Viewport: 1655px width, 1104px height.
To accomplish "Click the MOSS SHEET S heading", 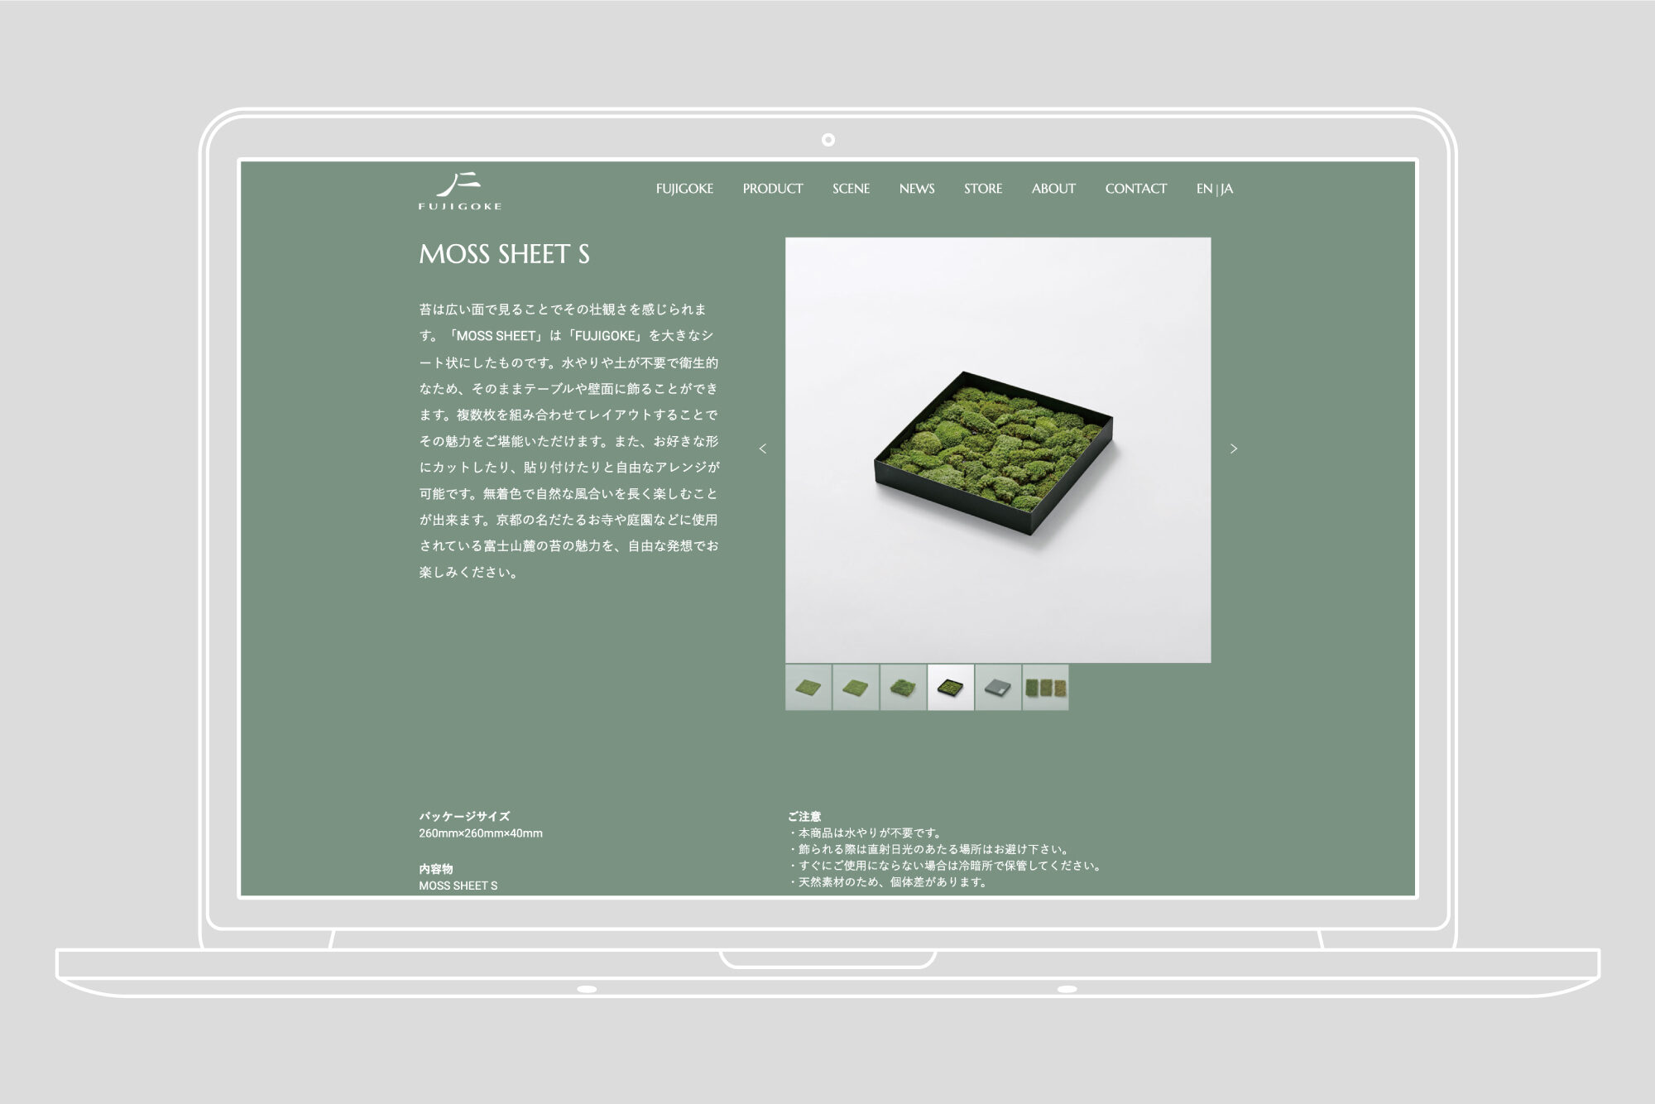I will 504,254.
